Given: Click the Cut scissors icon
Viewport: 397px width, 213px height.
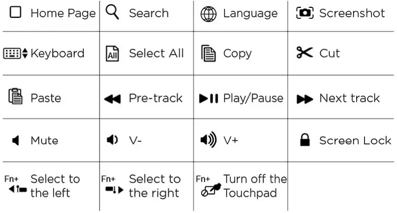Looking at the screenshot, I should 304,53.
